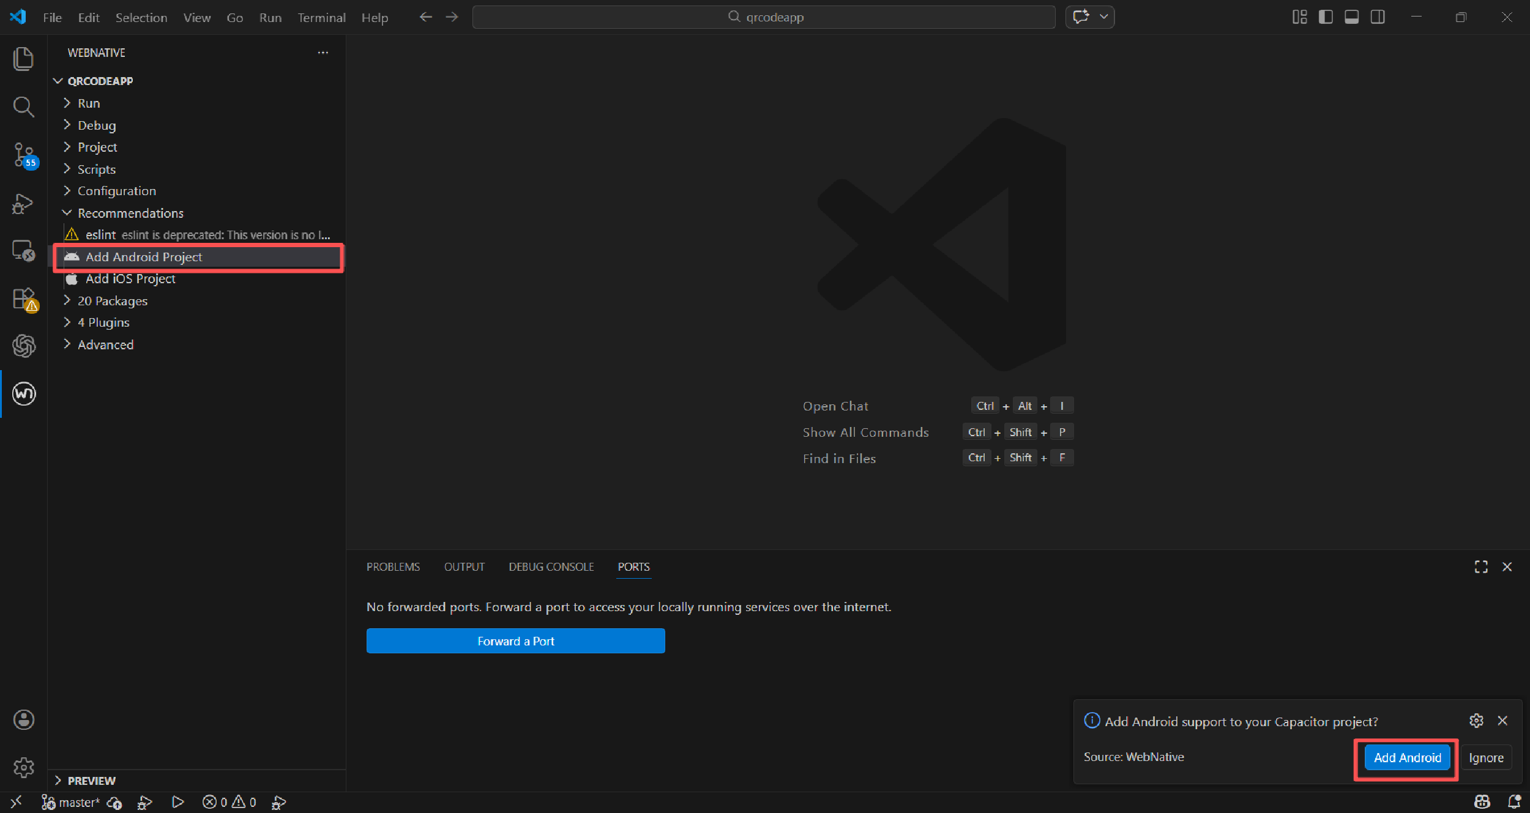Open WebNative view more actions (three dots)
Image resolution: width=1530 pixels, height=813 pixels.
(x=323, y=53)
